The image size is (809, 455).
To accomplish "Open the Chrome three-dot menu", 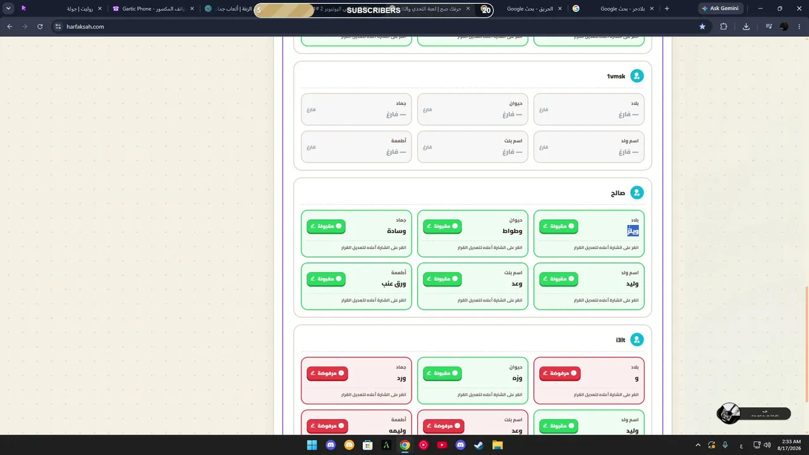I will coord(800,27).
